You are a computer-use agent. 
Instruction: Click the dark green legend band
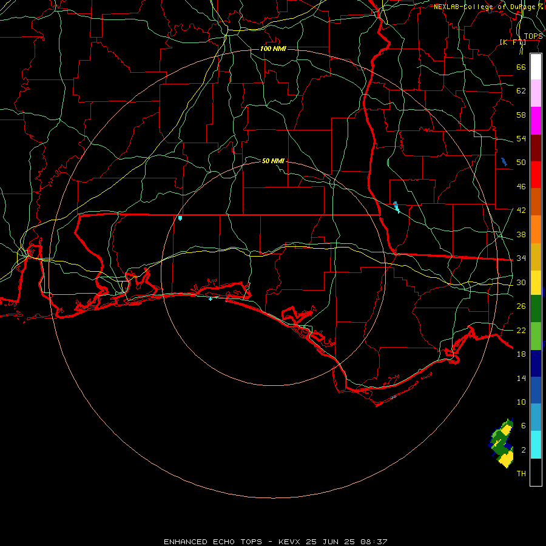536,309
